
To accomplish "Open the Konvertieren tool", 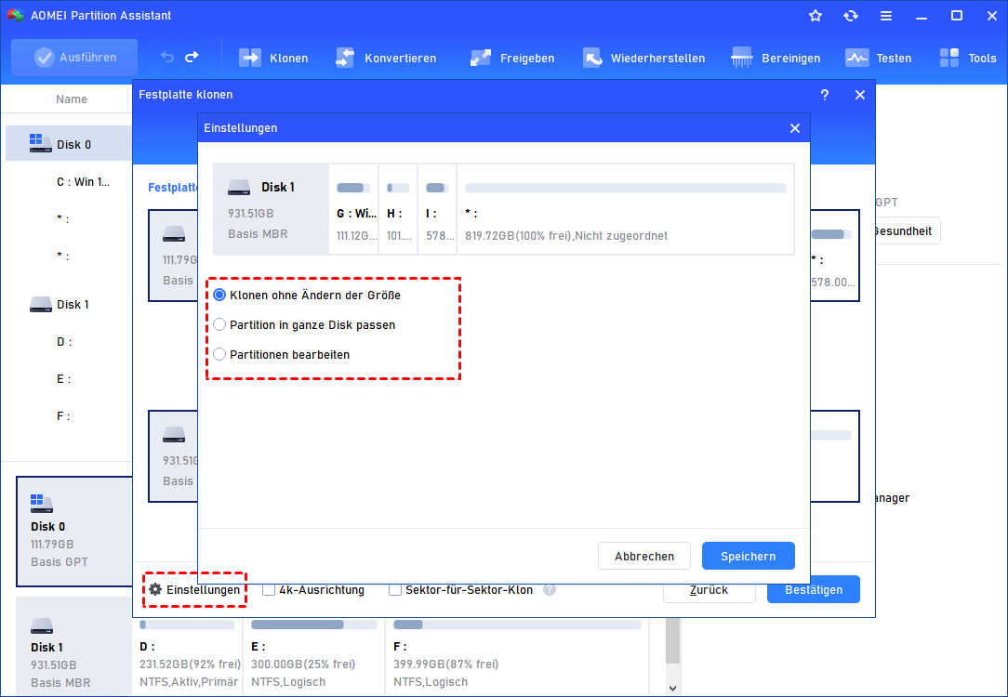I will [345, 58].
